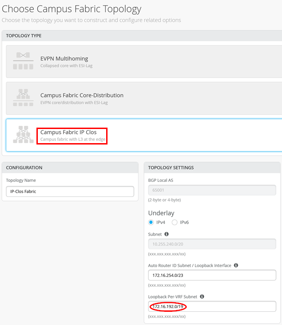Click the underlay Subnet input field

click(x=212, y=244)
